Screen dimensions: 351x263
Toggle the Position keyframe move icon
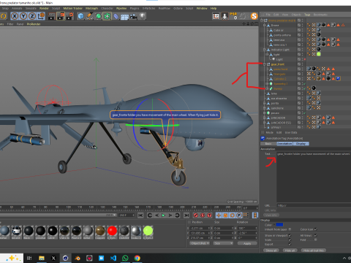pyautogui.click(x=219, y=216)
